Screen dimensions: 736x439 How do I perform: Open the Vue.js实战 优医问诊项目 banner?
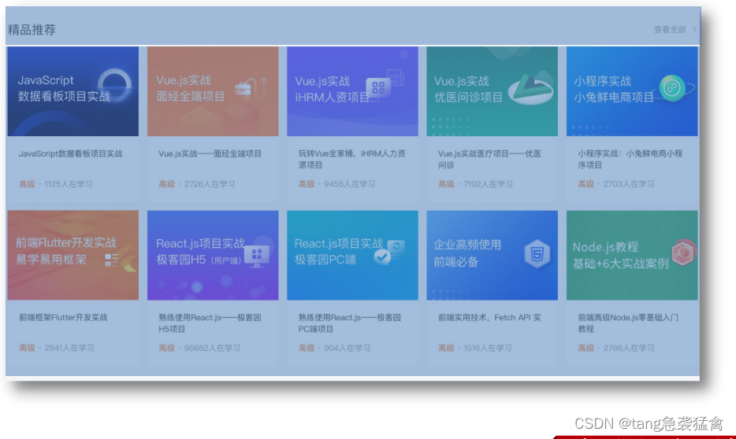coord(492,91)
